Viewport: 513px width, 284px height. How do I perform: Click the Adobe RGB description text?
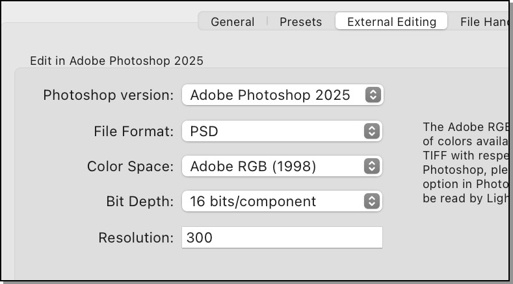point(464,162)
